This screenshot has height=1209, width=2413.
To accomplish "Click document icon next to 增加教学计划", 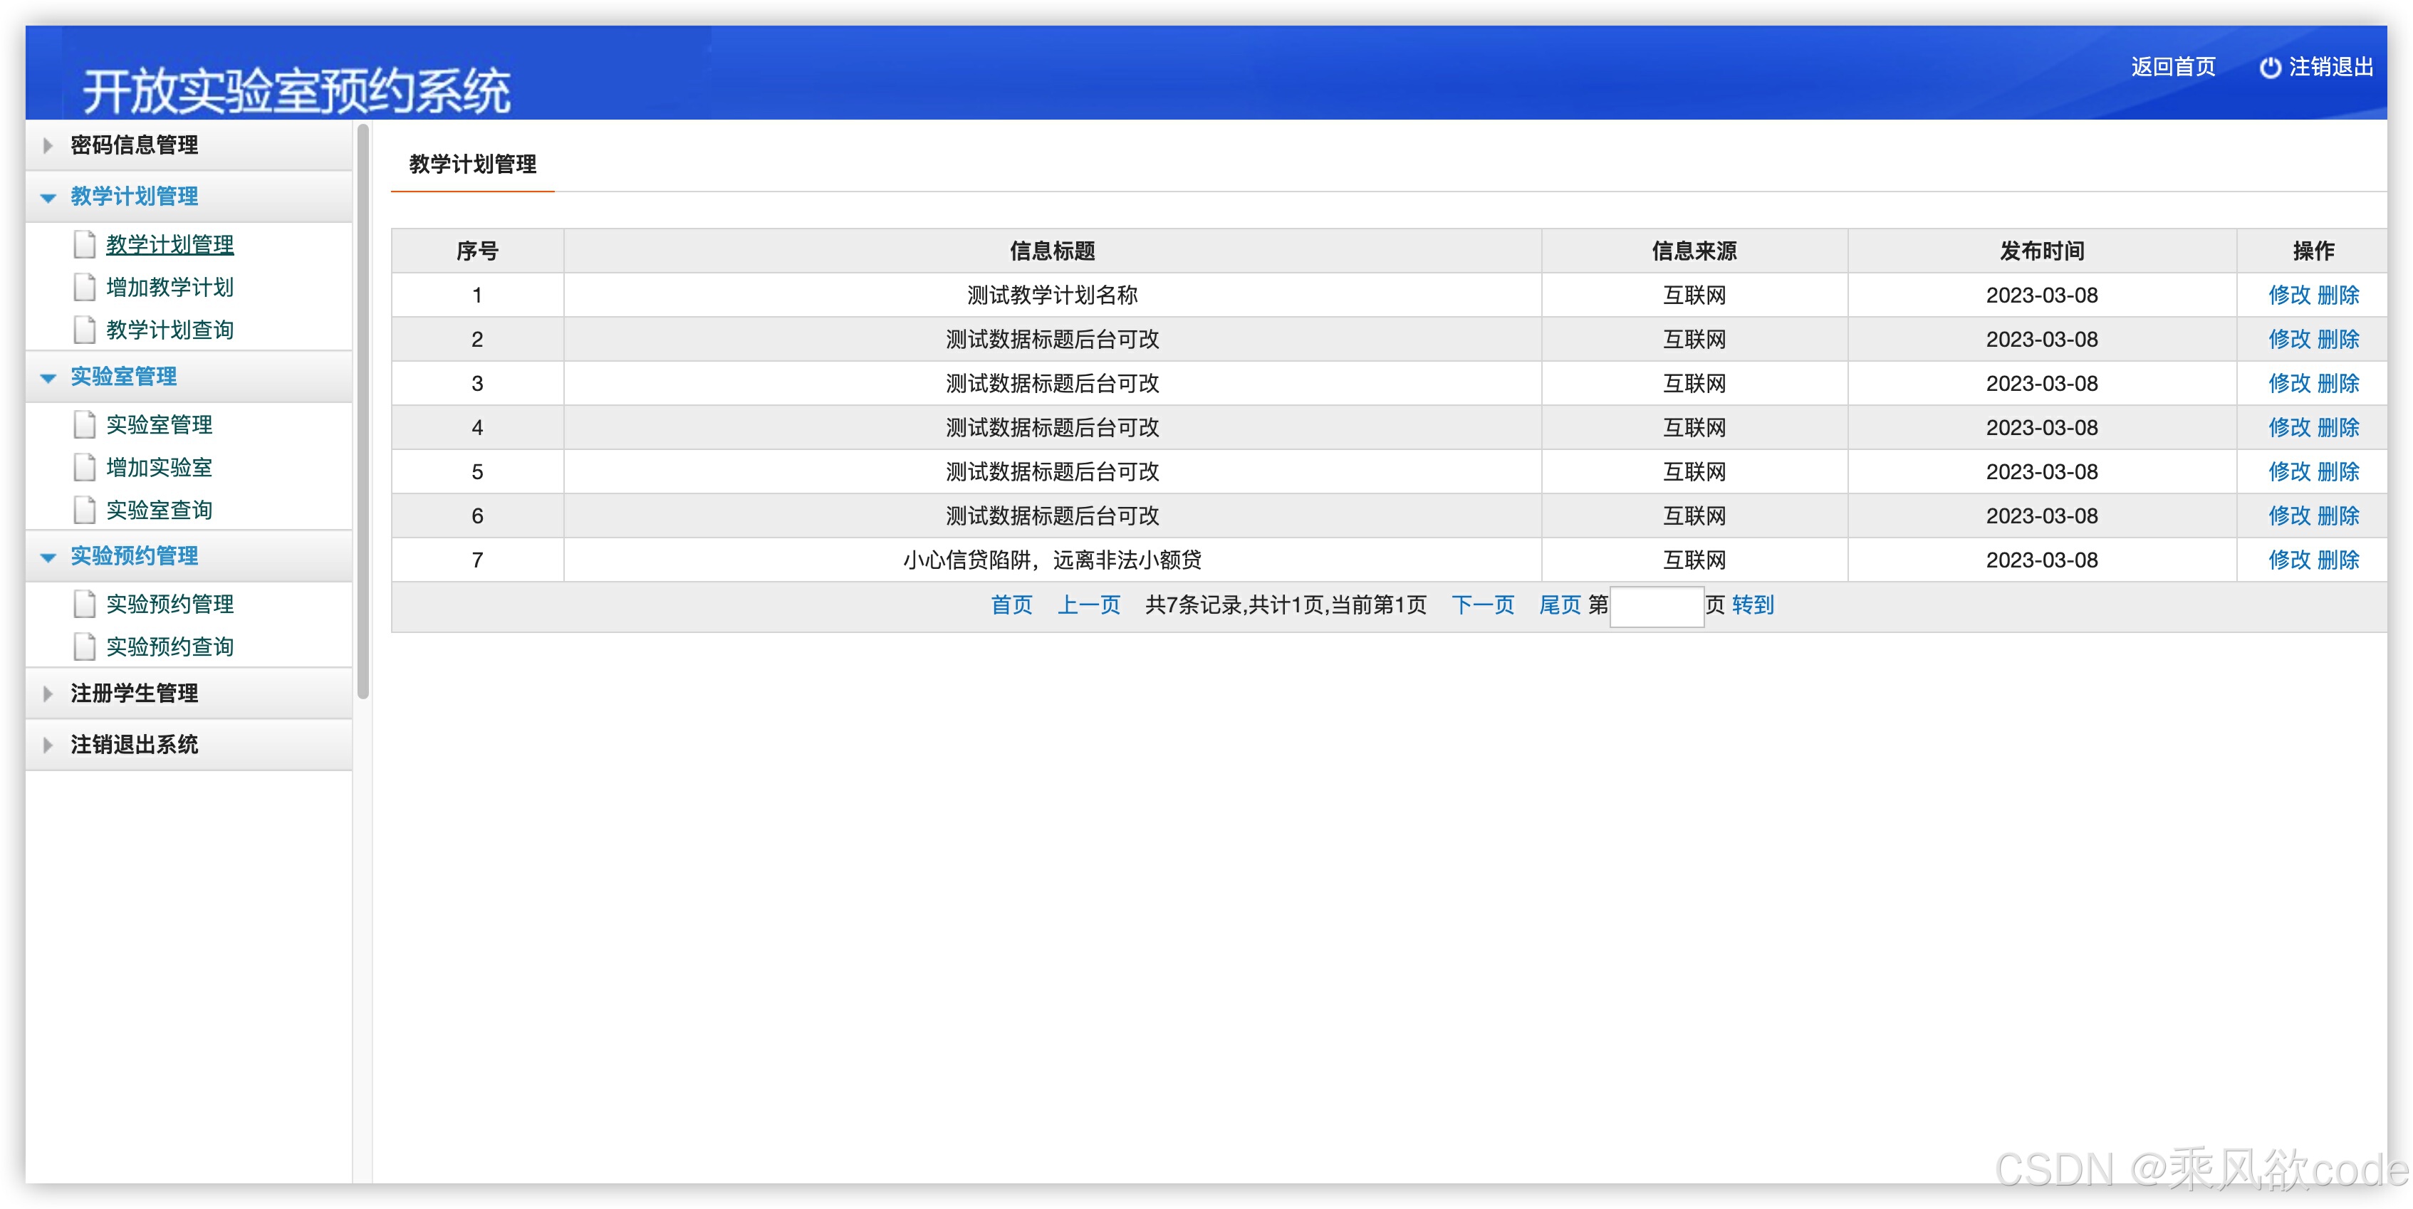I will (x=84, y=286).
